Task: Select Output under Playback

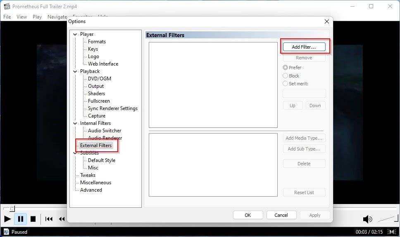Action: click(x=96, y=86)
